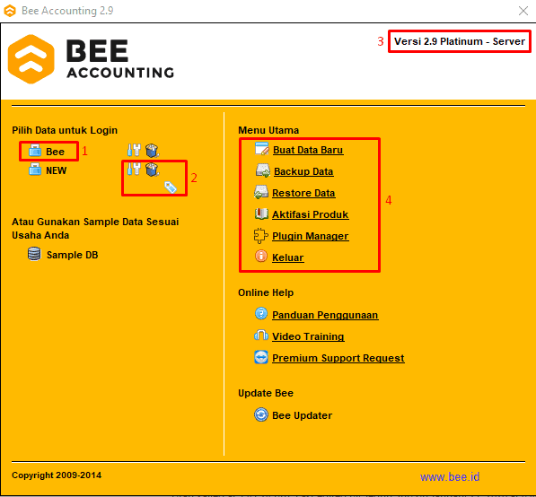Open the Plugin Manager
Viewport: 536px width, 497px height.
pos(311,236)
